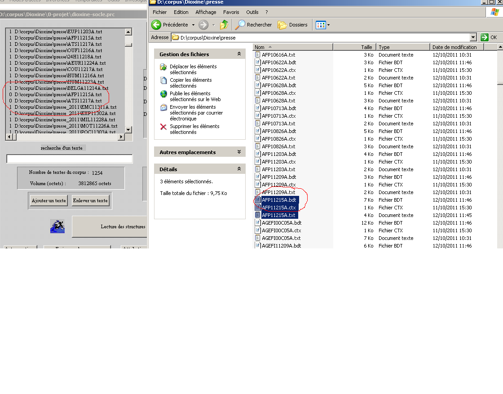Open the Affichage menu

coord(206,12)
